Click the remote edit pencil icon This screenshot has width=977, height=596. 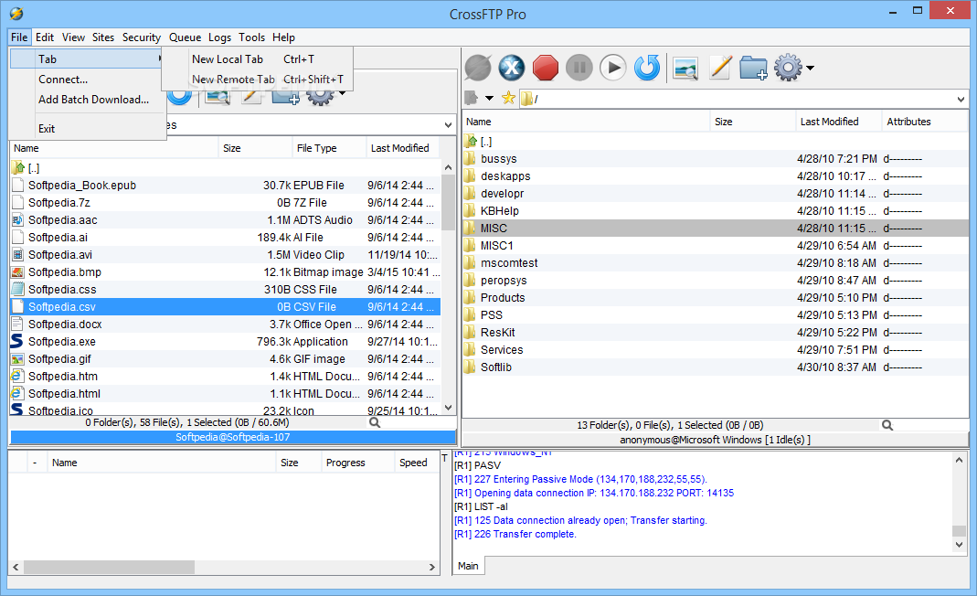719,68
